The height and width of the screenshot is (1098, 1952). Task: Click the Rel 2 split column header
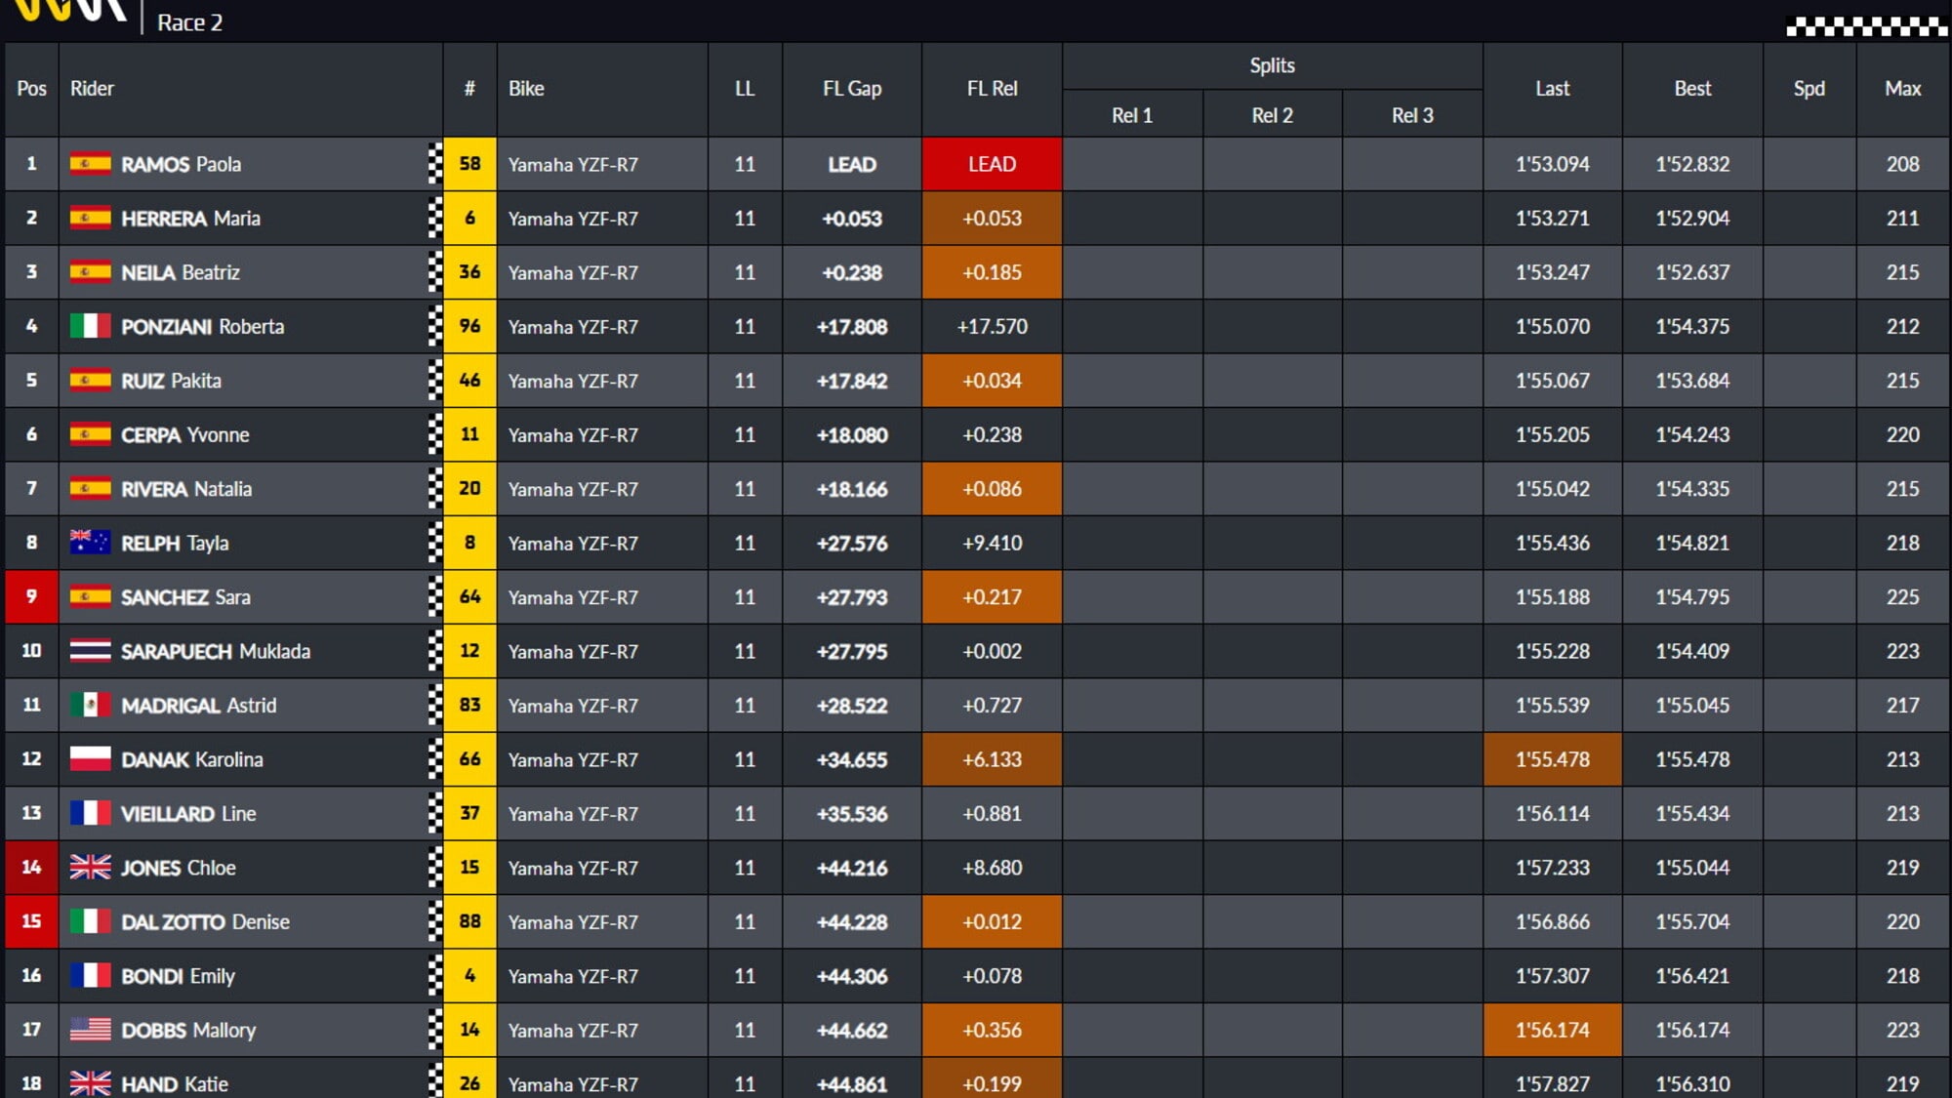pos(1272,115)
